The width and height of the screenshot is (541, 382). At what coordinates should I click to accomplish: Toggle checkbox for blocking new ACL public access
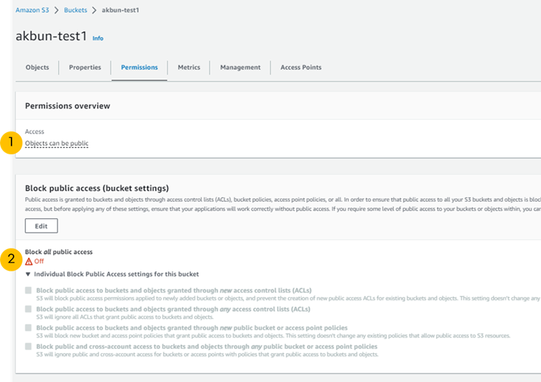[28, 290]
